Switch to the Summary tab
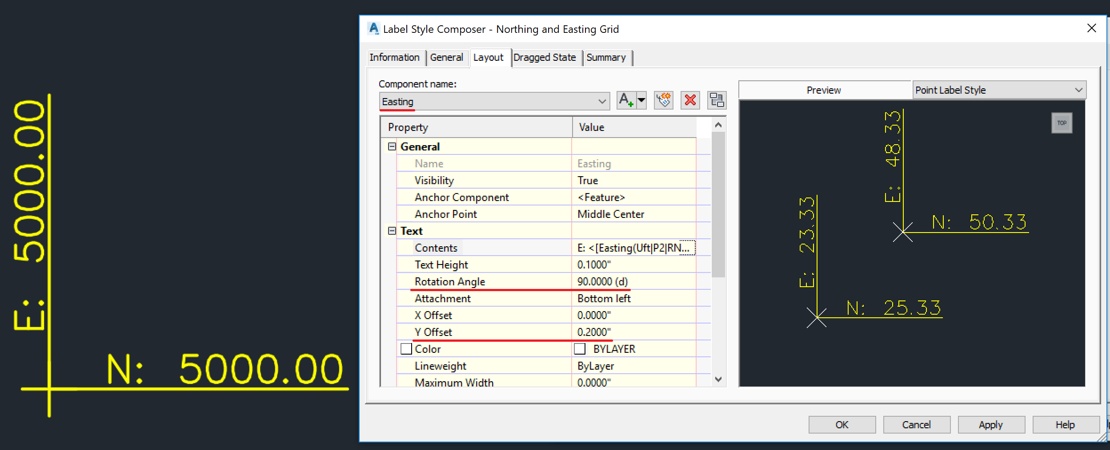Image resolution: width=1110 pixels, height=450 pixels. pos(606,58)
